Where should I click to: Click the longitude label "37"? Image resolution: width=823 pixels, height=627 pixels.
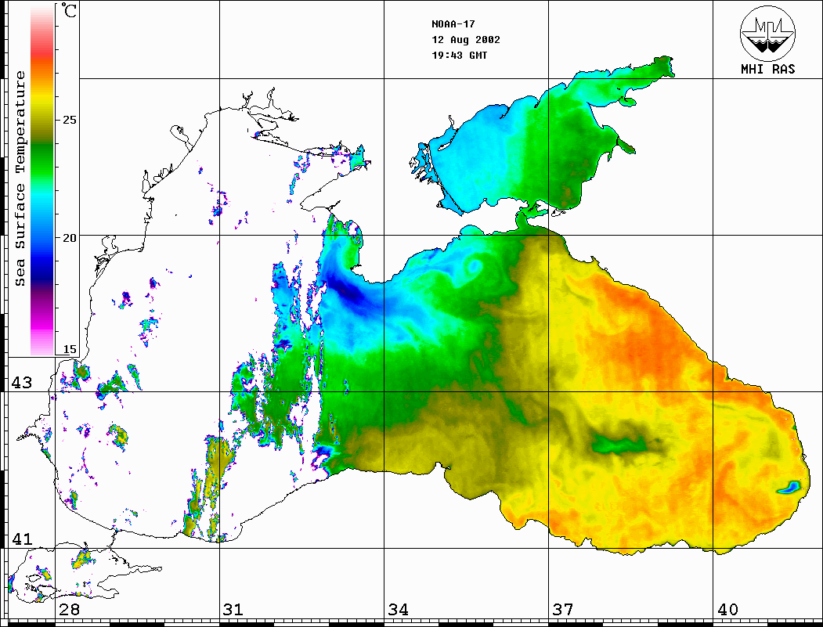[x=563, y=610]
